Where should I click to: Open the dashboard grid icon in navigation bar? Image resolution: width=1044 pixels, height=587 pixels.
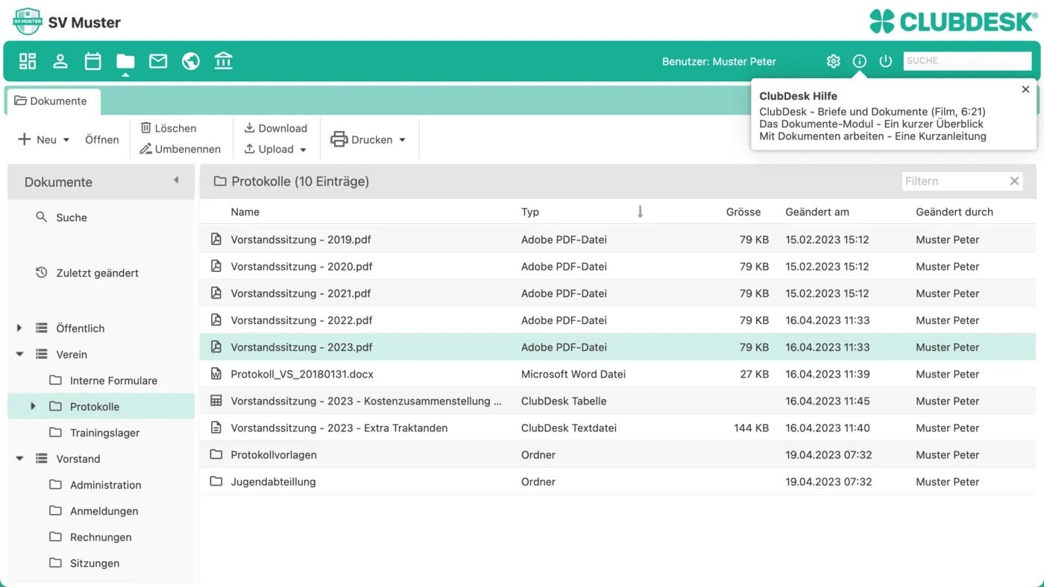click(28, 61)
